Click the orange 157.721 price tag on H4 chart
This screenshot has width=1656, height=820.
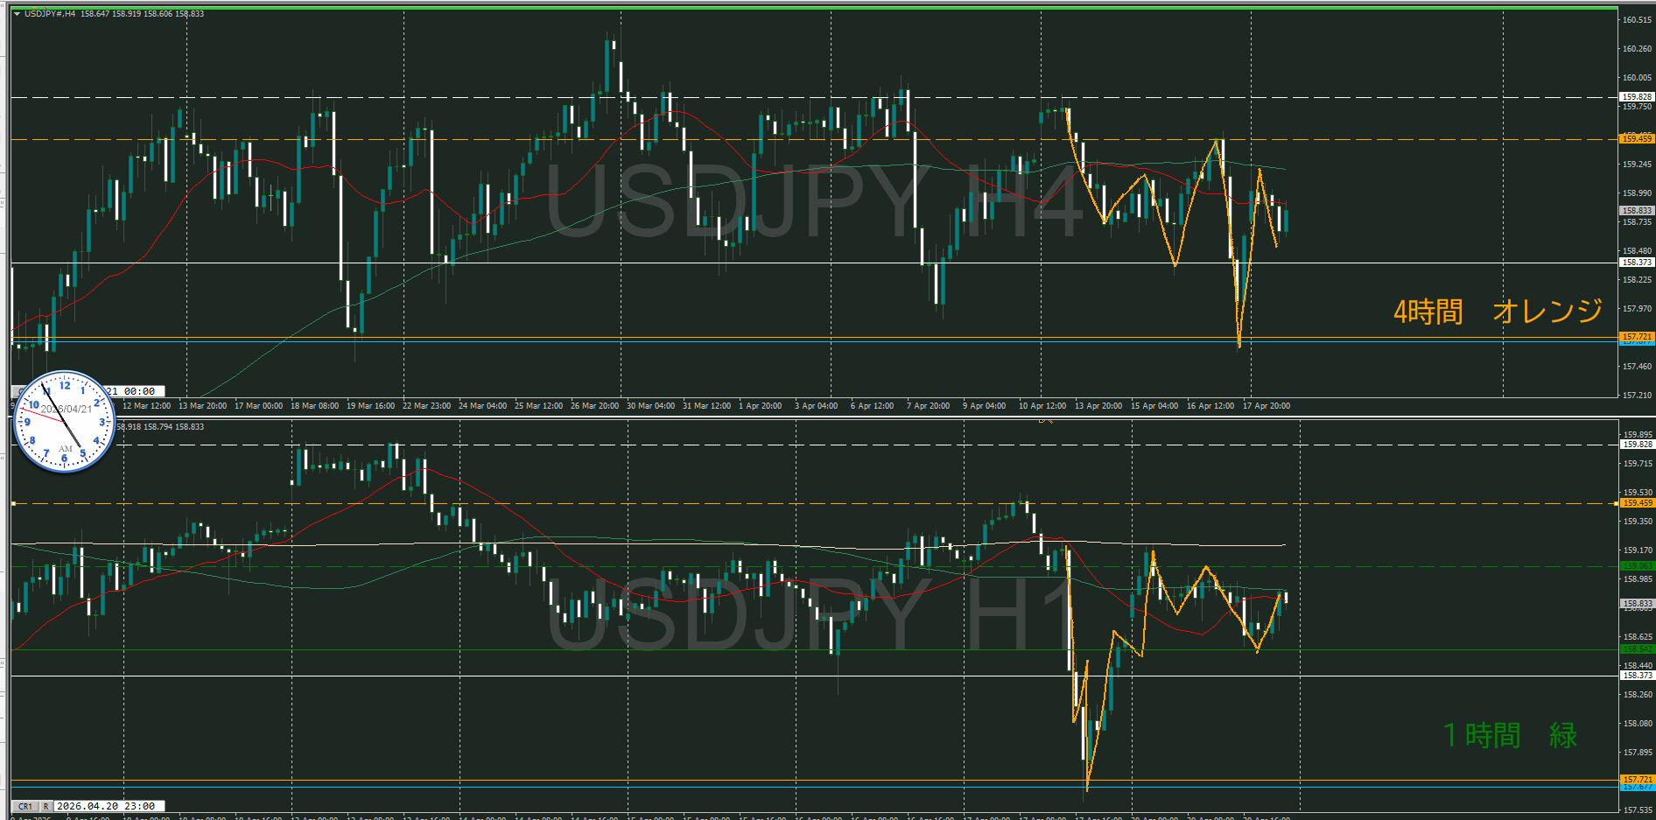click(1636, 336)
